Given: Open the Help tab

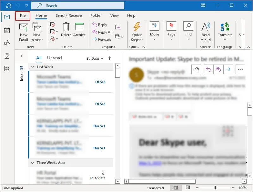Looking at the screenshot, I should [x=131, y=15].
